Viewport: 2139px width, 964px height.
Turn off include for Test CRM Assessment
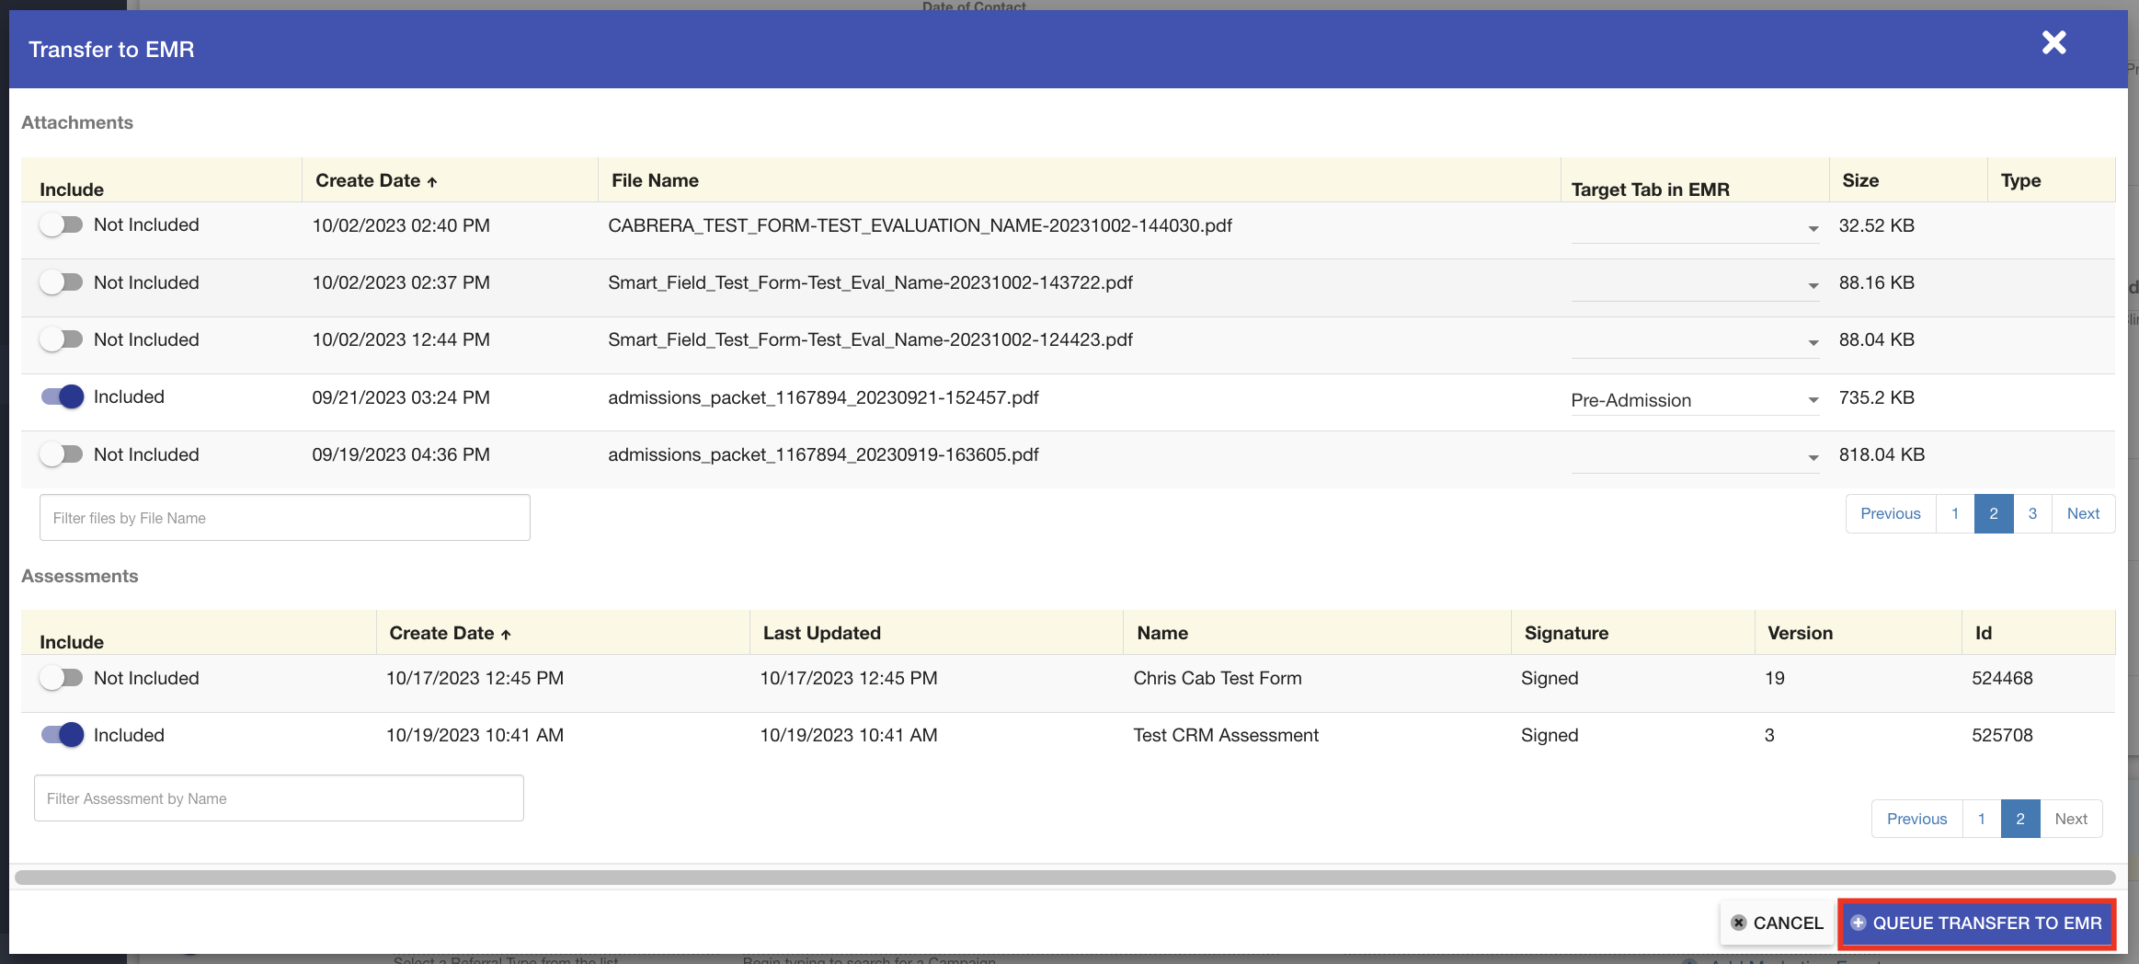[x=62, y=736]
